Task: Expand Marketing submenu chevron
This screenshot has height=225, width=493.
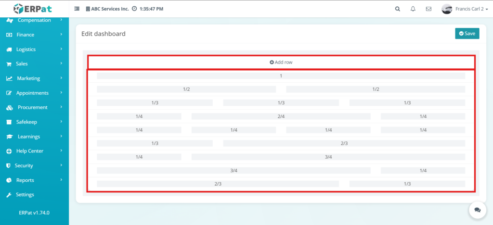Action: (x=61, y=78)
